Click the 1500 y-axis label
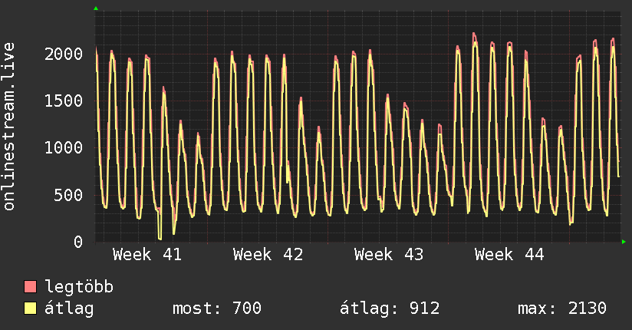 coord(64,101)
